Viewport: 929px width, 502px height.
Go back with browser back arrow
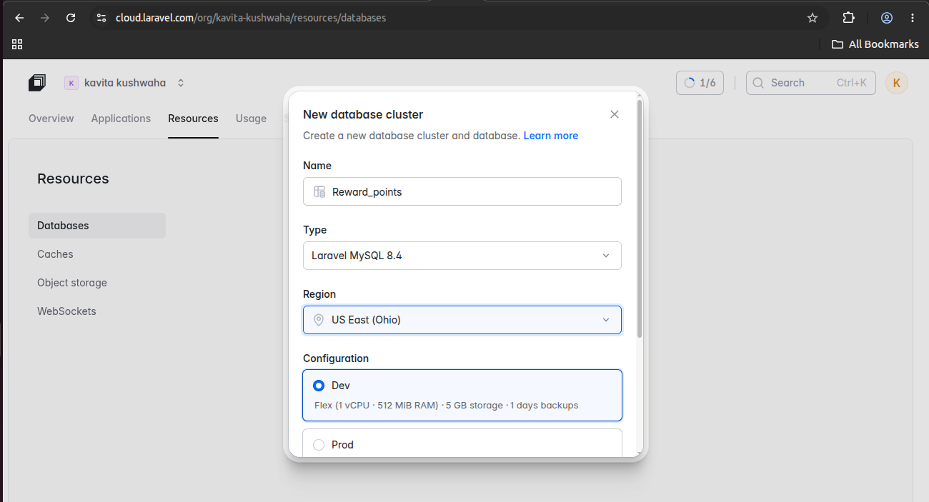19,18
